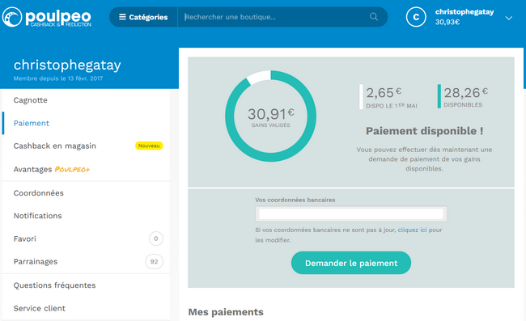The image size is (526, 321).
Task: Click the Favori count badge
Action: click(x=156, y=239)
